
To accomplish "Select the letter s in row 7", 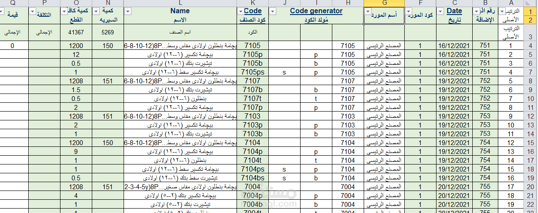I will coord(284,72).
